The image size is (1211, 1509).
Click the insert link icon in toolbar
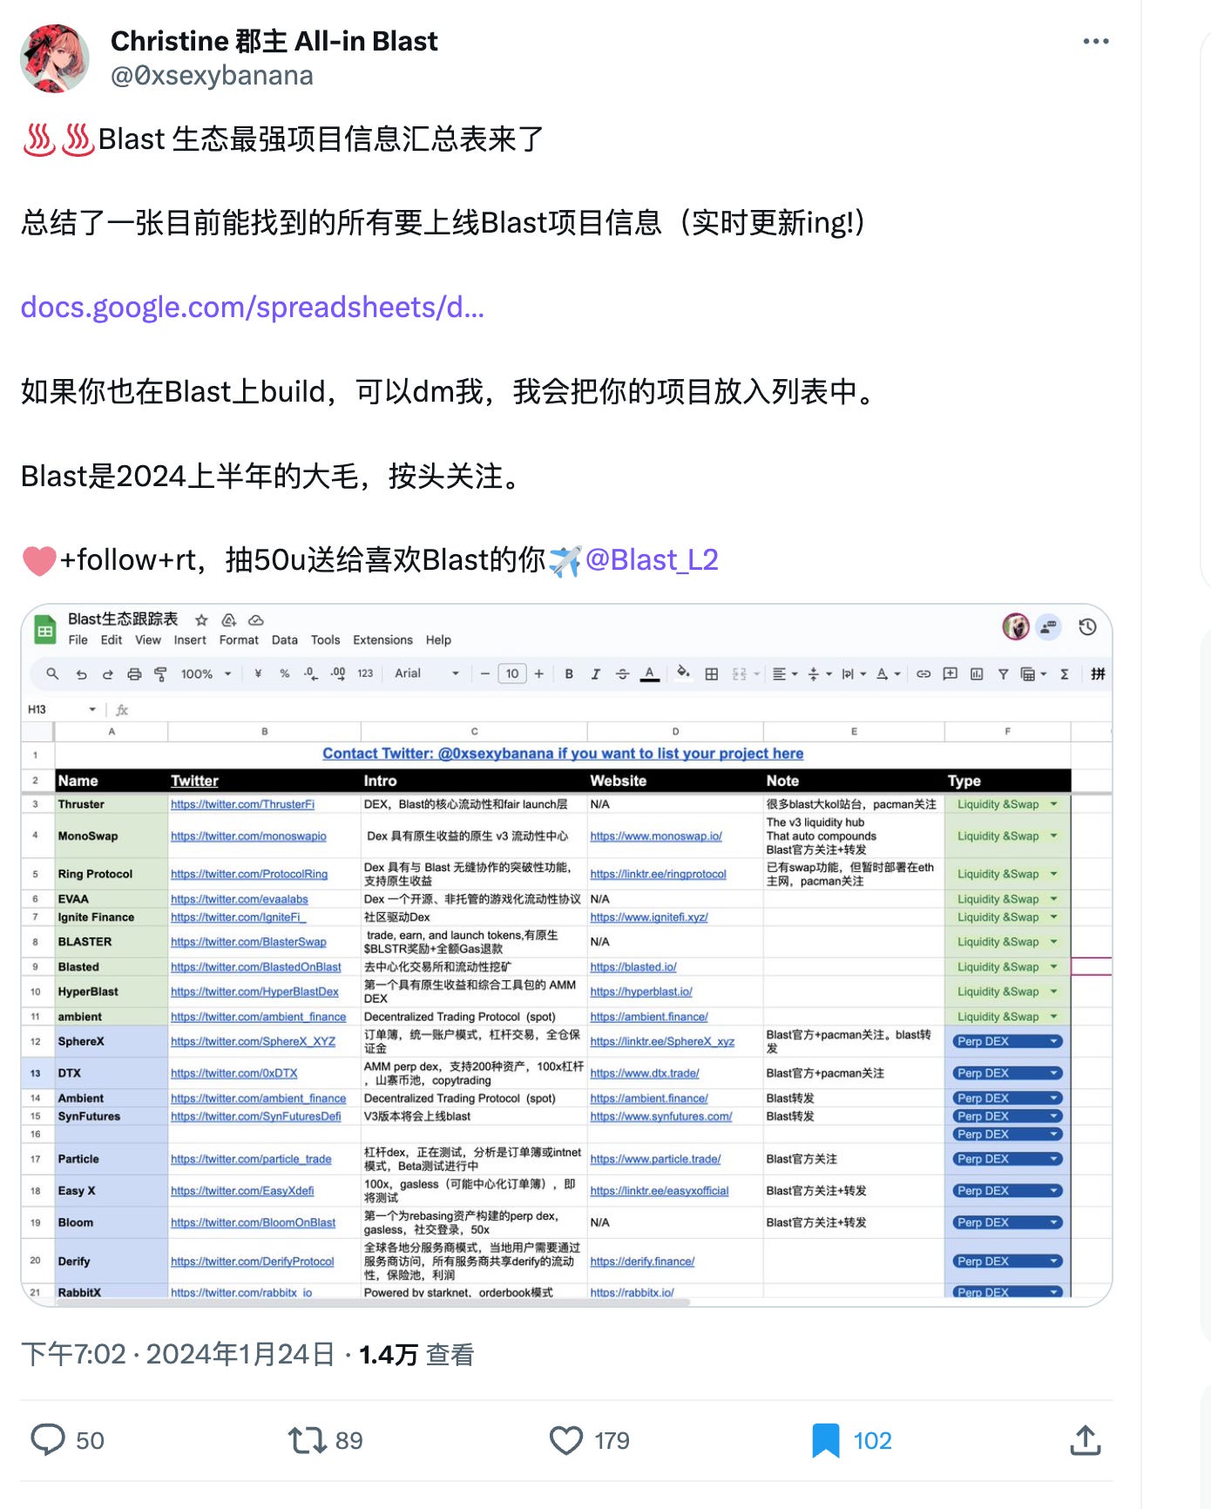(x=923, y=673)
